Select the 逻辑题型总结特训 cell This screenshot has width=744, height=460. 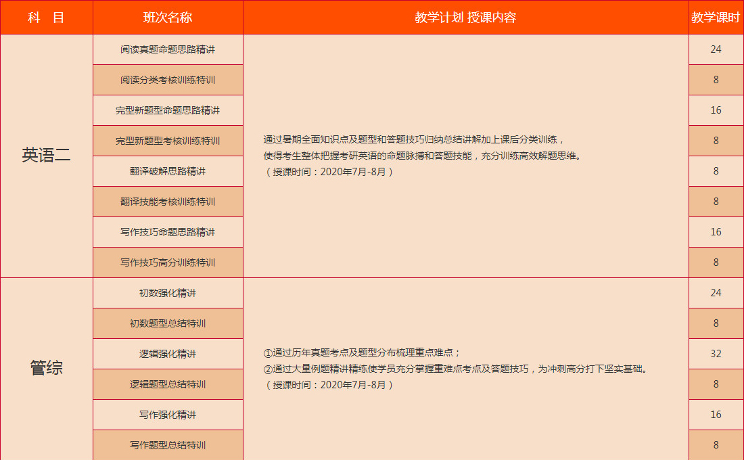click(x=168, y=384)
